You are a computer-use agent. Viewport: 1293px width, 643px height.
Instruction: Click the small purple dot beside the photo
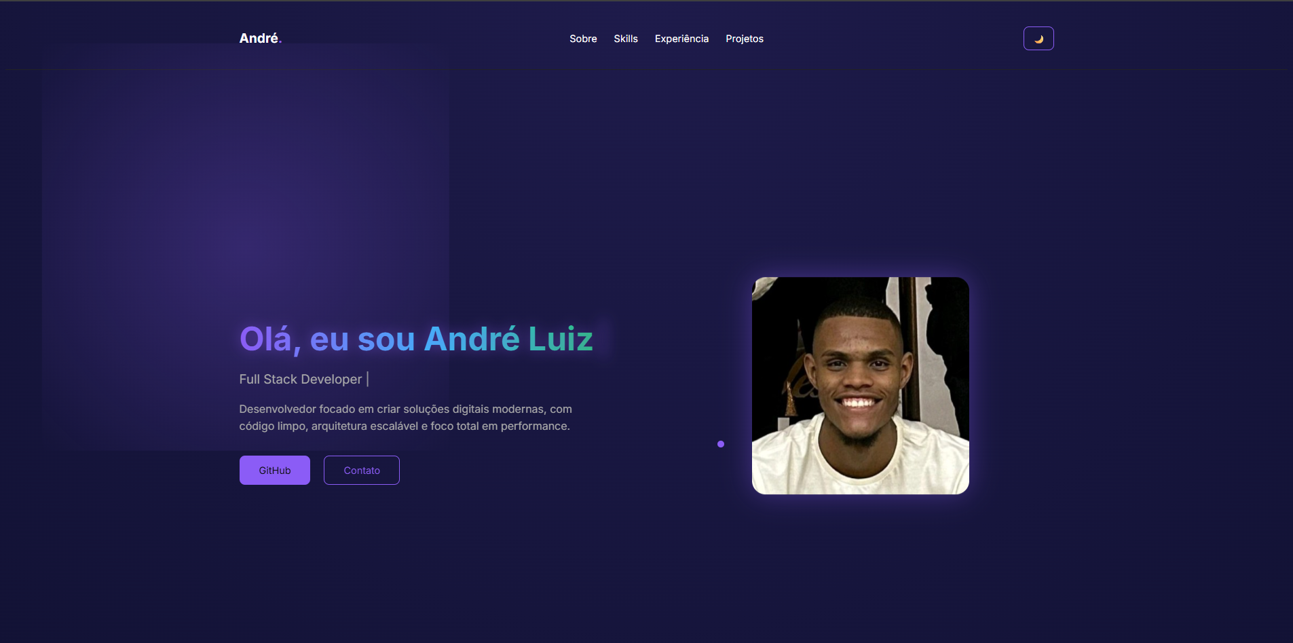(721, 444)
